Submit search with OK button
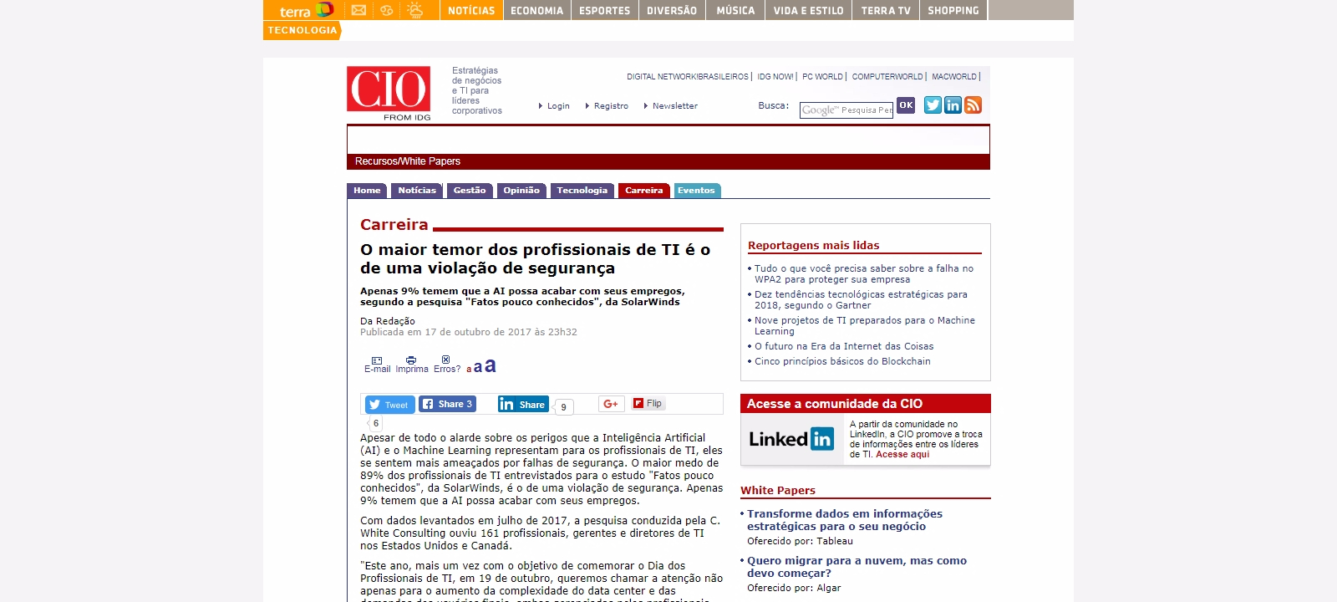1337x602 pixels. point(906,105)
